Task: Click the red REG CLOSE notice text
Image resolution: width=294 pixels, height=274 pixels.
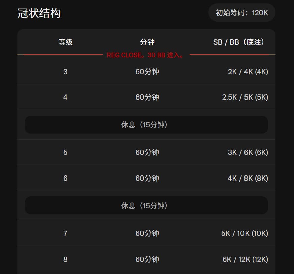Action: point(146,55)
